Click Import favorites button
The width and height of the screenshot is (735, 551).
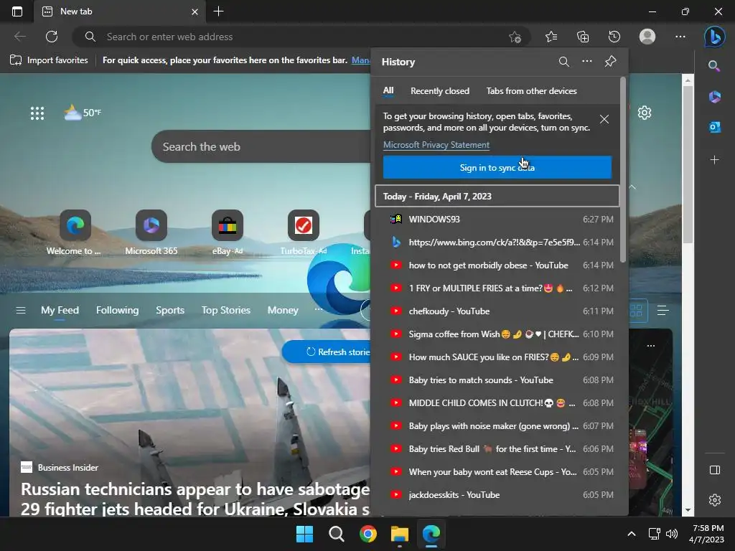coord(49,60)
